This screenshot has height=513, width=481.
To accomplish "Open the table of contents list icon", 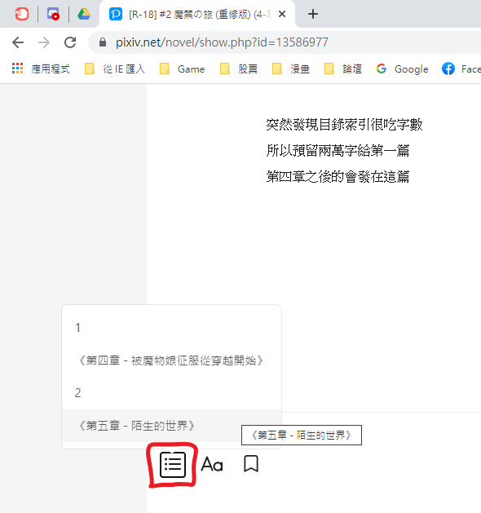I will (x=173, y=465).
